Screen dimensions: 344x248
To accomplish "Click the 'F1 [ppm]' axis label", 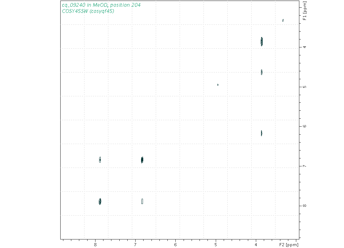I will (305, 11).
